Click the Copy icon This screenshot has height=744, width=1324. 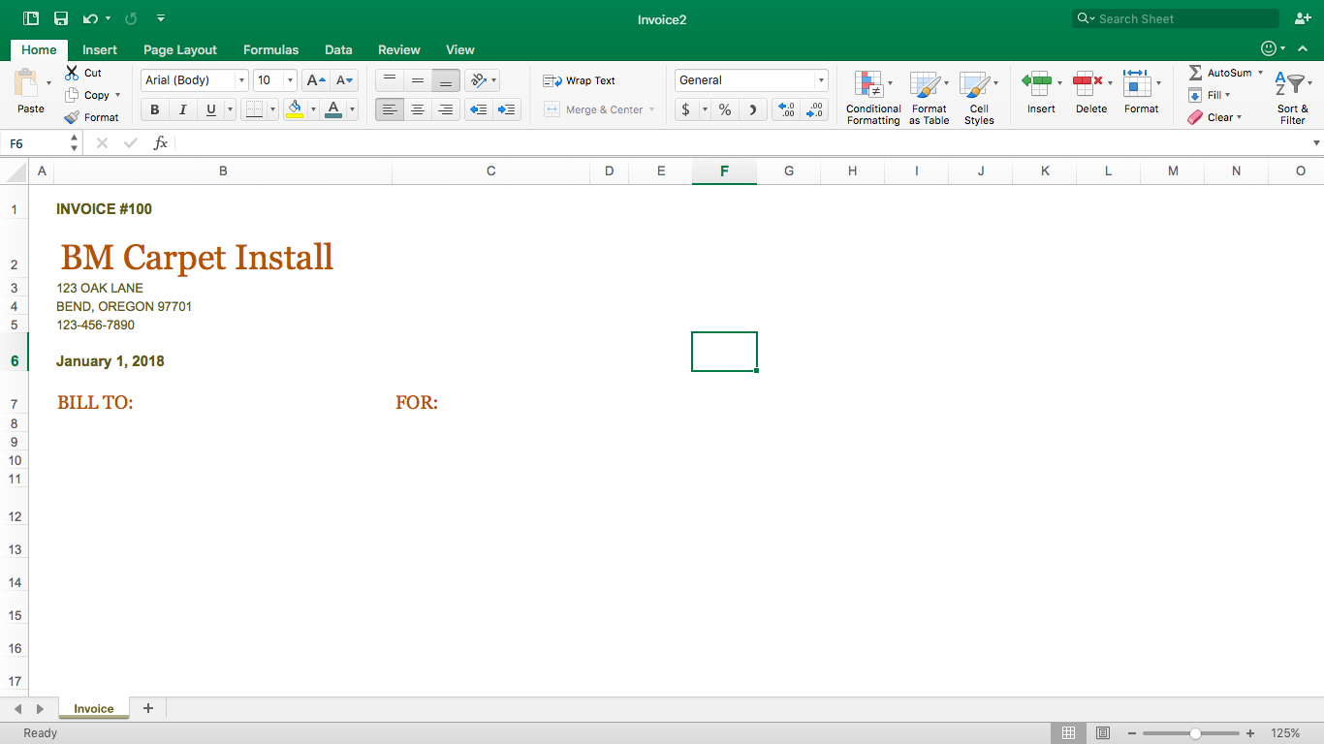pos(72,95)
